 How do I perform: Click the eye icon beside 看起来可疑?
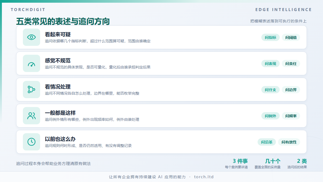pyautogui.click(x=31, y=37)
